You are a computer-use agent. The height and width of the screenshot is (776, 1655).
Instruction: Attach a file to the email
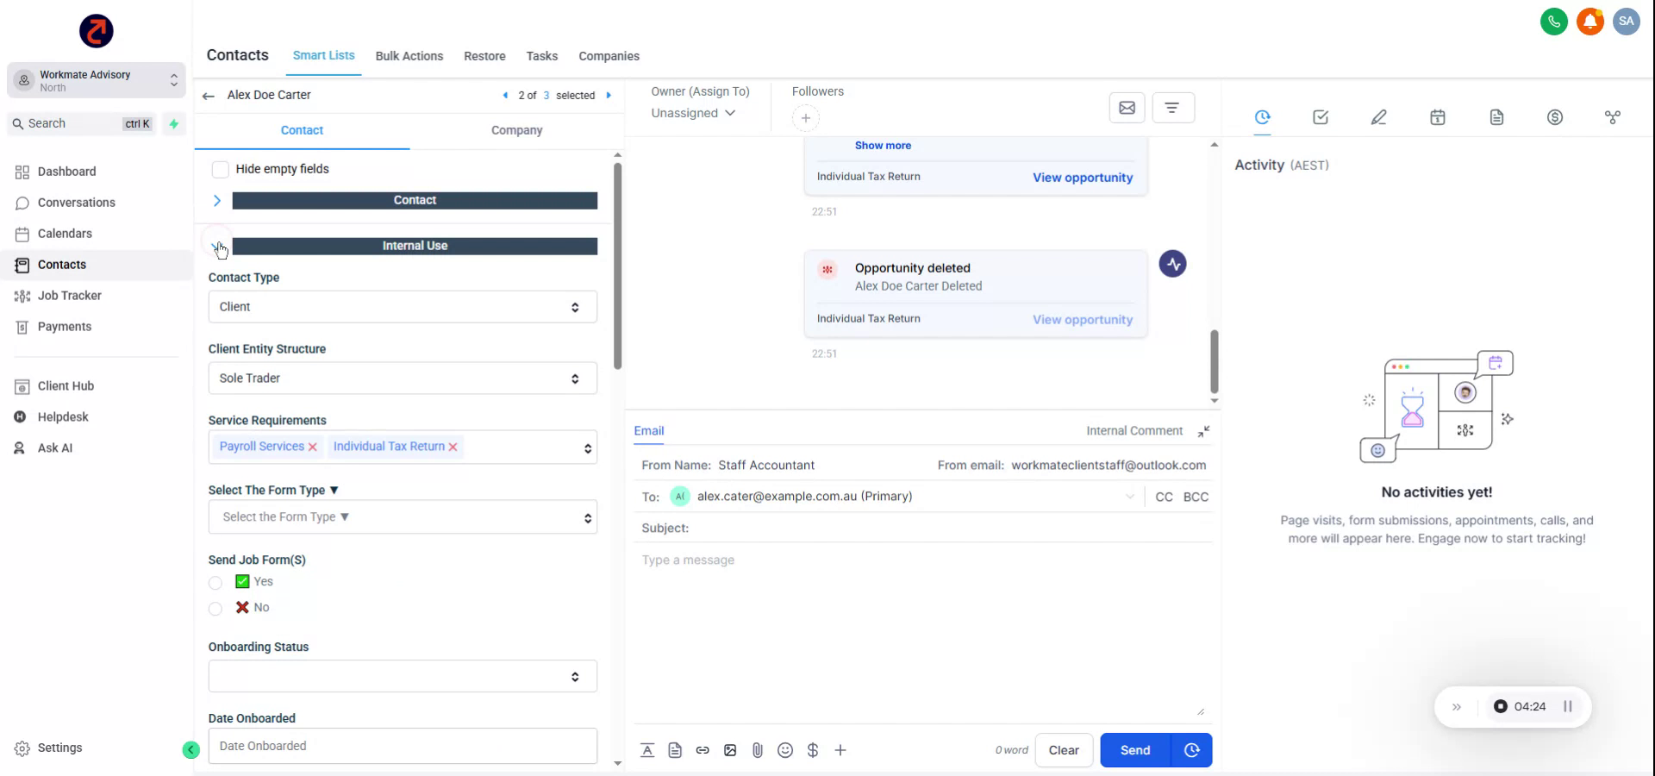click(x=758, y=750)
